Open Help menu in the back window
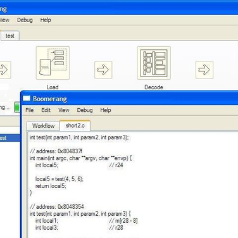Viewport: 238px width, 238px height. click(x=46, y=20)
